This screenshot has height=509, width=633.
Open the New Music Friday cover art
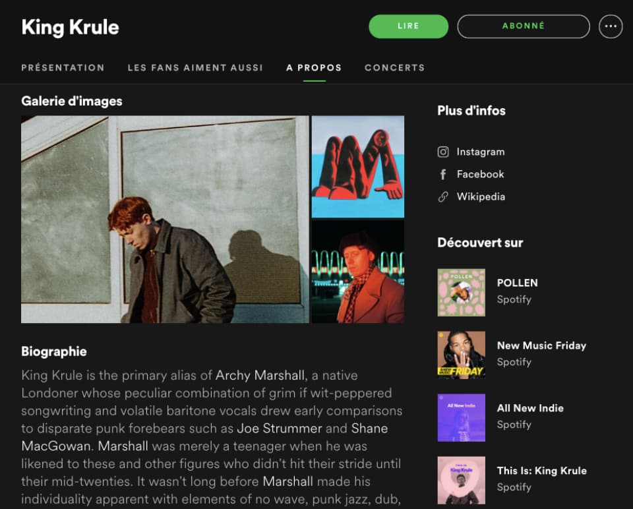tap(462, 355)
